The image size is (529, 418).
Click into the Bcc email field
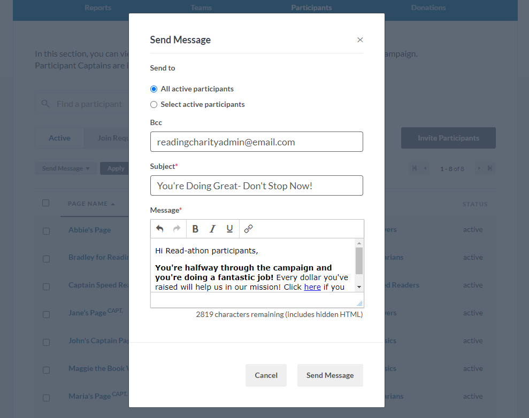point(256,142)
